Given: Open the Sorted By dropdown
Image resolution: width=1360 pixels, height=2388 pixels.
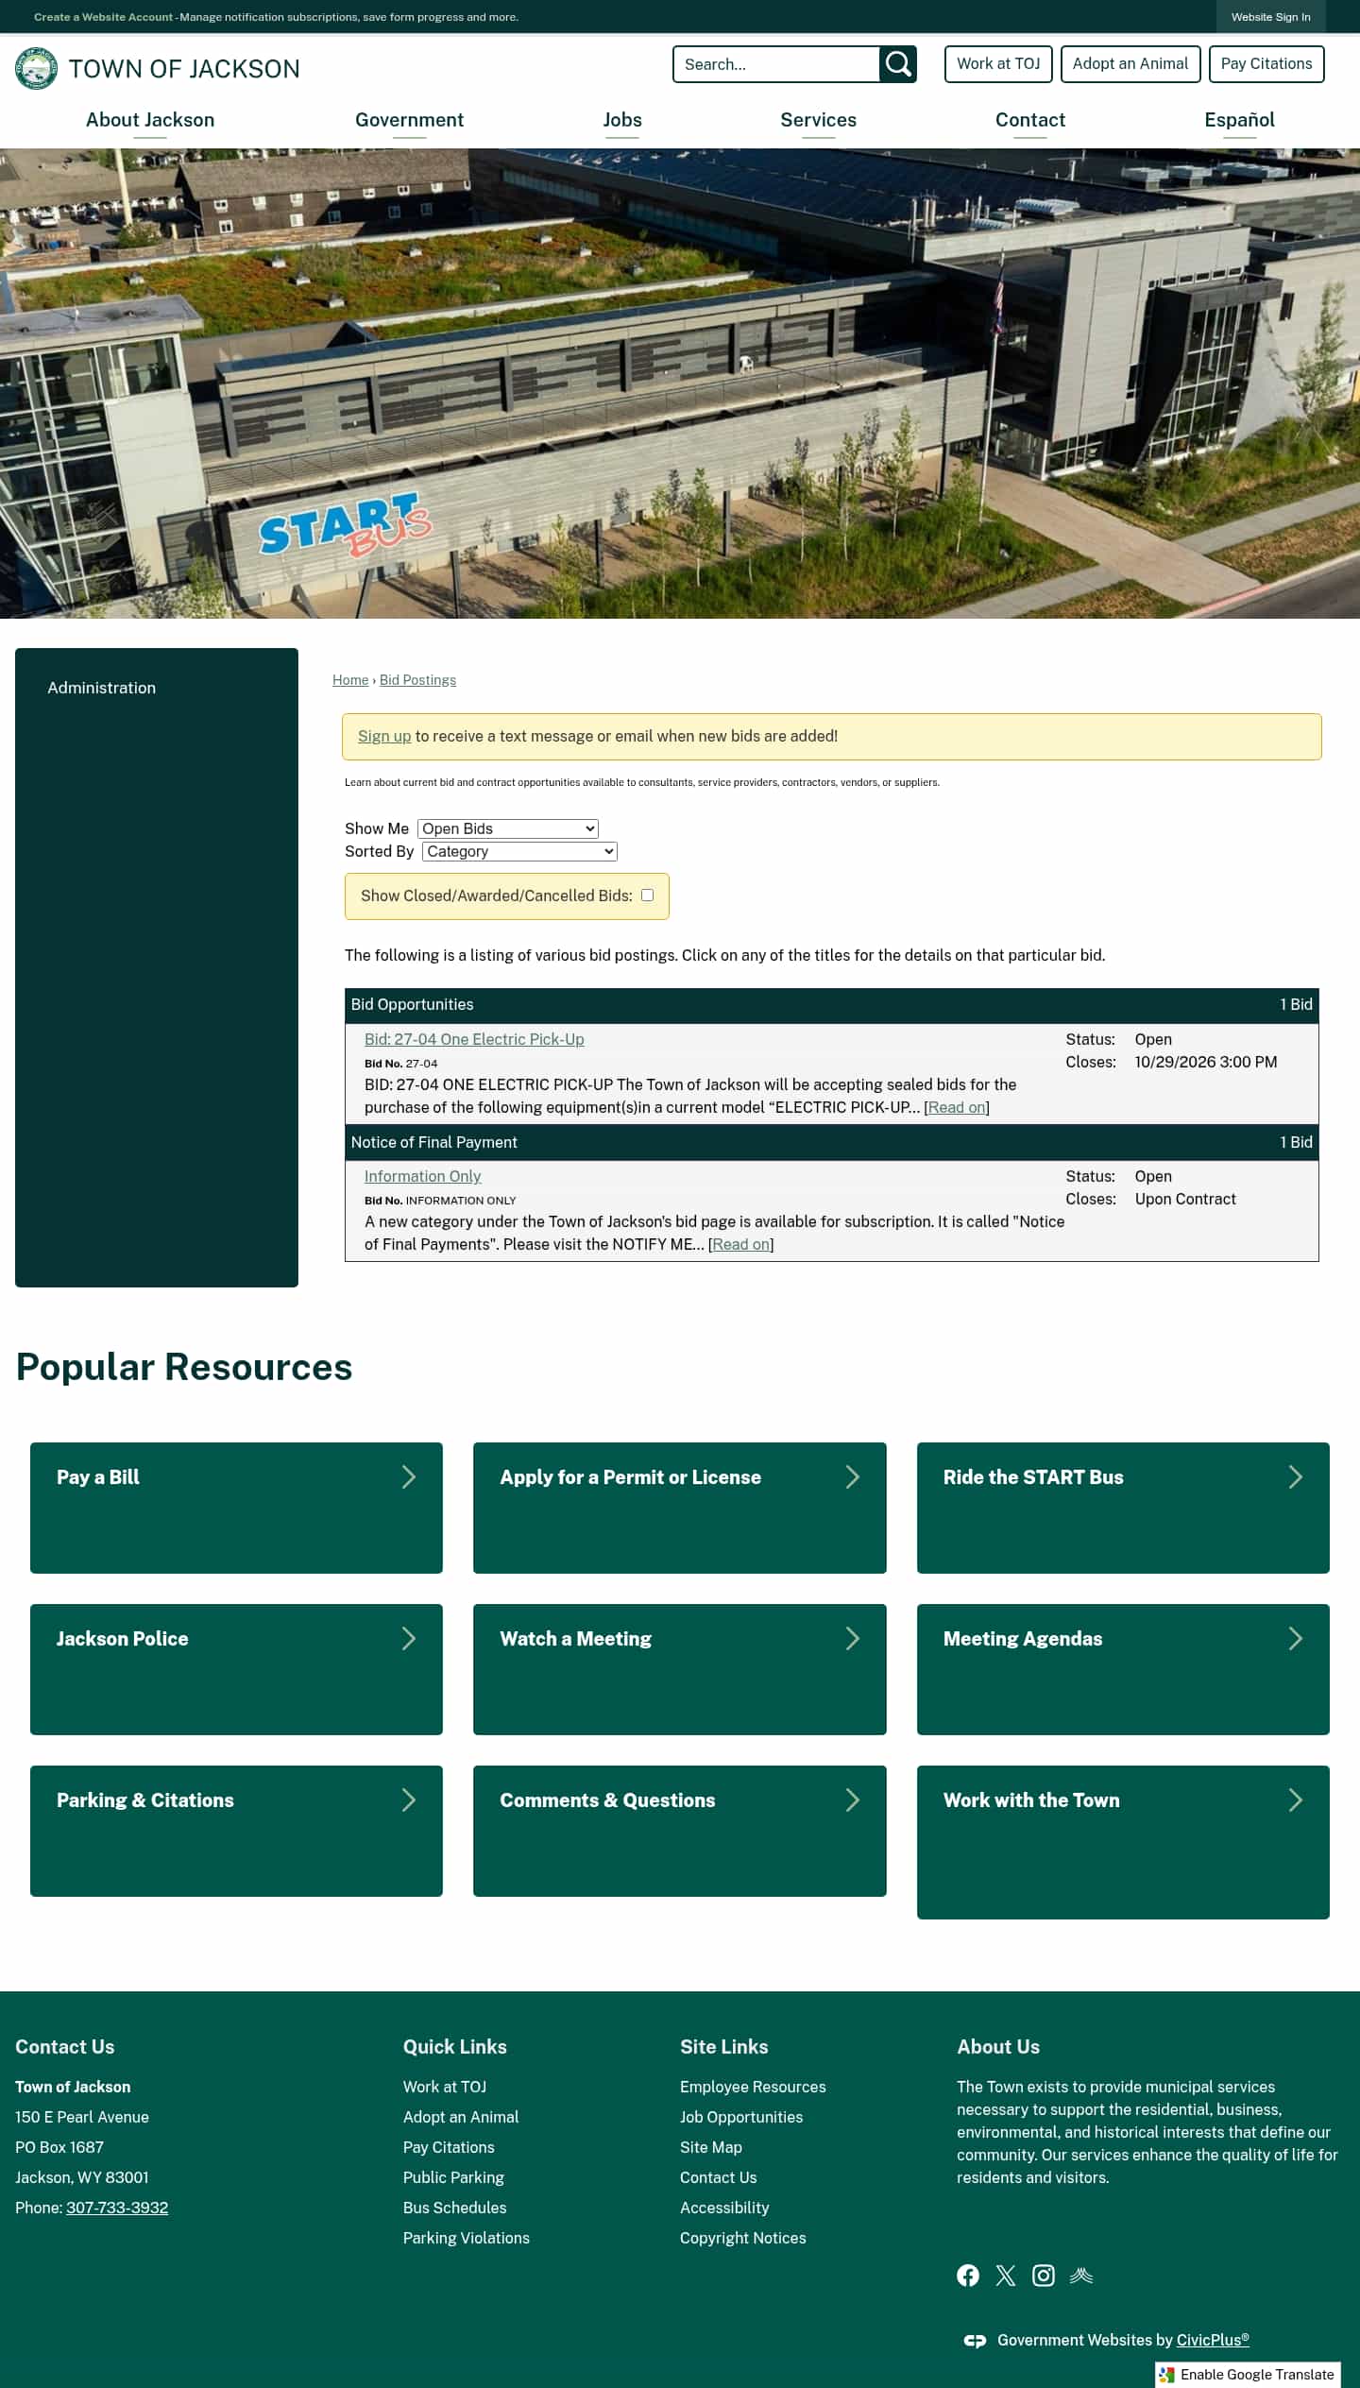Looking at the screenshot, I should (519, 851).
